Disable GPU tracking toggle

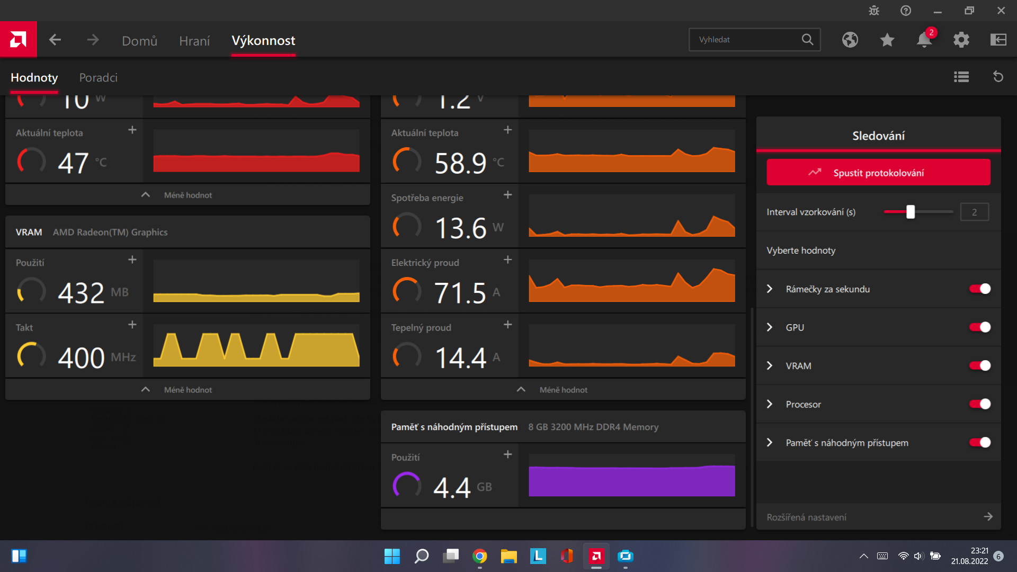point(979,327)
